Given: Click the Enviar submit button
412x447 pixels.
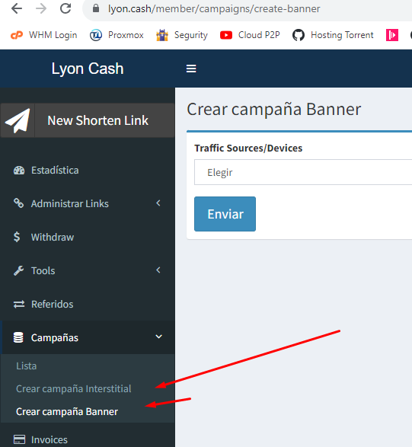Looking at the screenshot, I should [225, 214].
